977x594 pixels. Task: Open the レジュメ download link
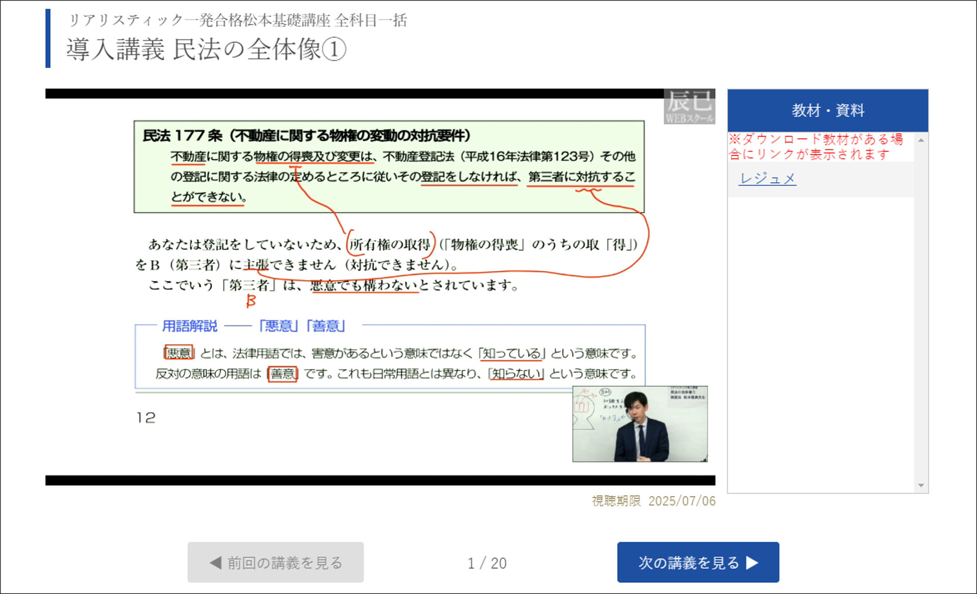pos(767,179)
